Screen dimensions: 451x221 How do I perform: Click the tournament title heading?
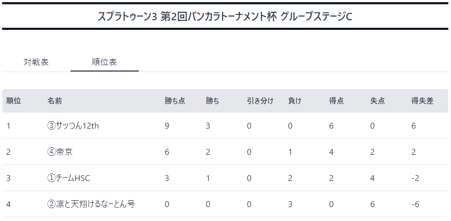[x=225, y=17]
